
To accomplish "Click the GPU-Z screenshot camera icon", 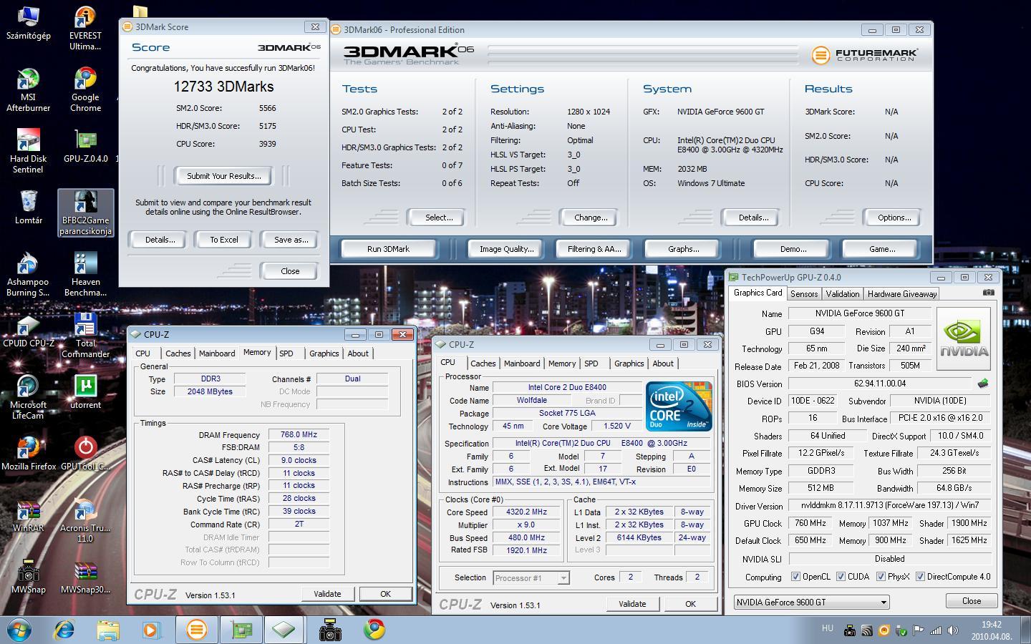I will click(x=989, y=293).
